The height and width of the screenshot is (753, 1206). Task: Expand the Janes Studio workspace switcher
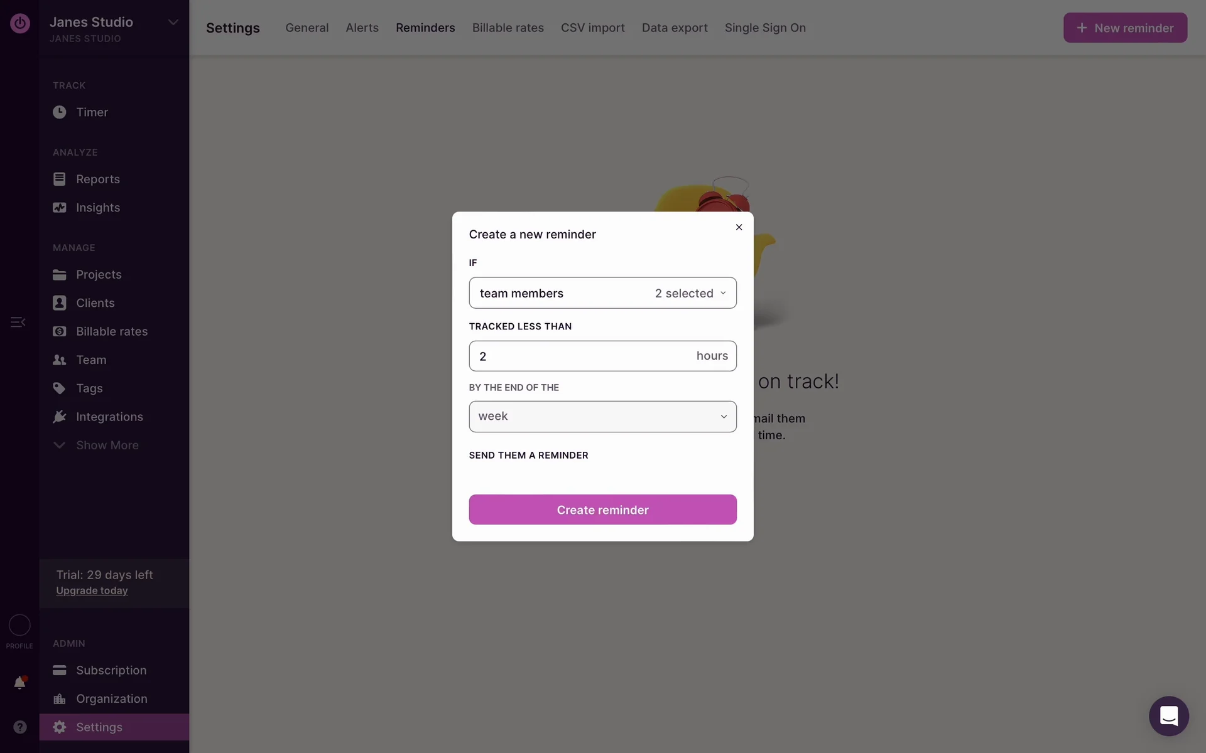click(173, 23)
